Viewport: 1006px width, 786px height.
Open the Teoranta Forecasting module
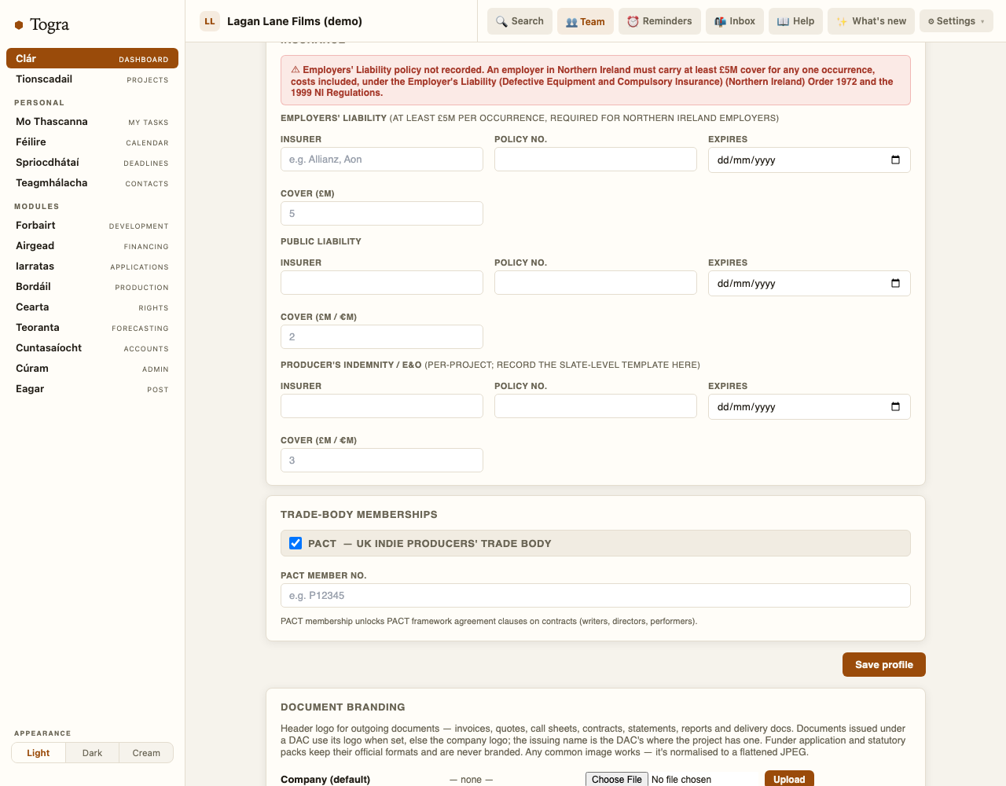coord(92,328)
